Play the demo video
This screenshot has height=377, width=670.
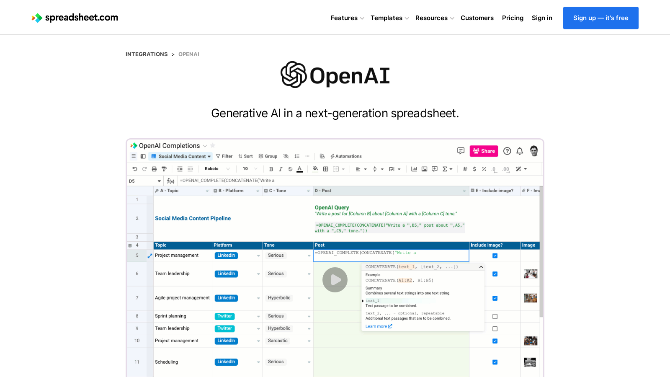click(x=335, y=280)
